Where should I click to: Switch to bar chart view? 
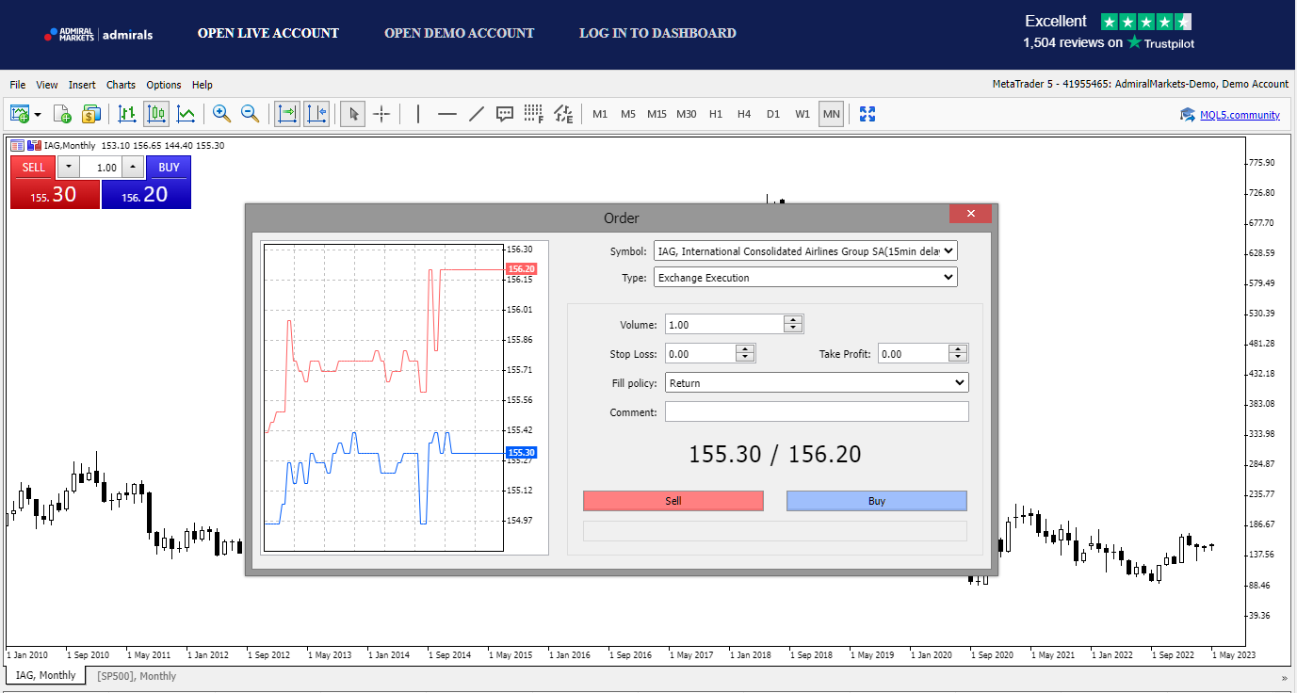127,114
